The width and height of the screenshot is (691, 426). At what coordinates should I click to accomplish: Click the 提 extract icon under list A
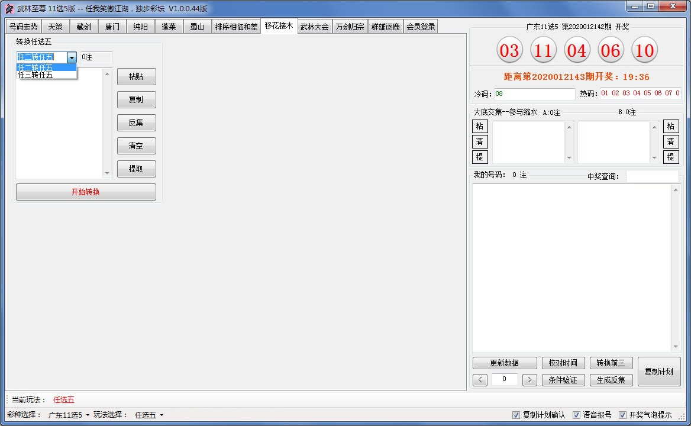[x=479, y=157]
